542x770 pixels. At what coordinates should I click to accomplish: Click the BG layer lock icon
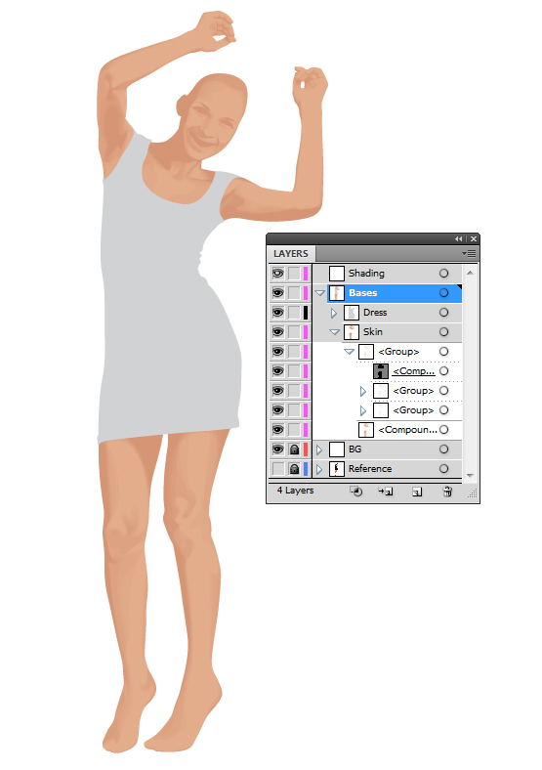pyautogui.click(x=294, y=449)
